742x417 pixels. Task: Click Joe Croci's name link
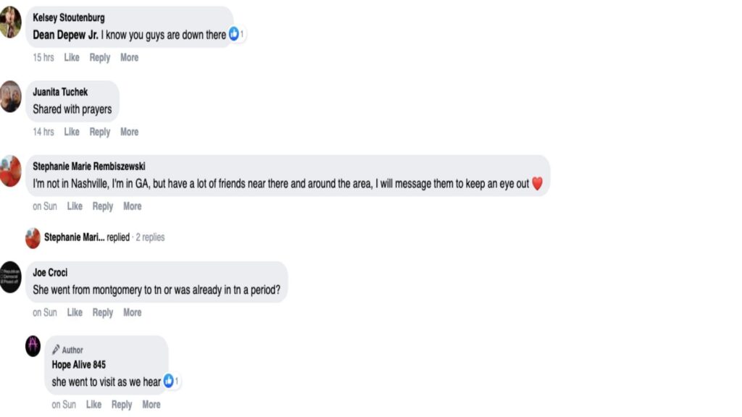pos(50,273)
